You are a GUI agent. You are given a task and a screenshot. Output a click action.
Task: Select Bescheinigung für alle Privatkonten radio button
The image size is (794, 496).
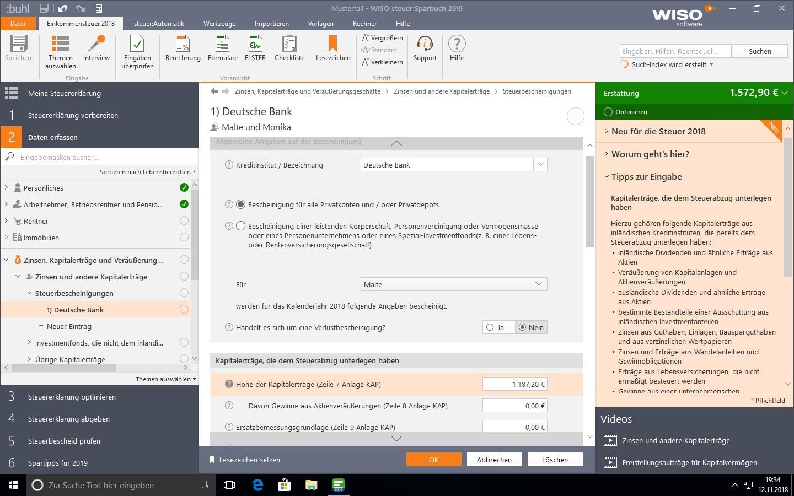[241, 204]
